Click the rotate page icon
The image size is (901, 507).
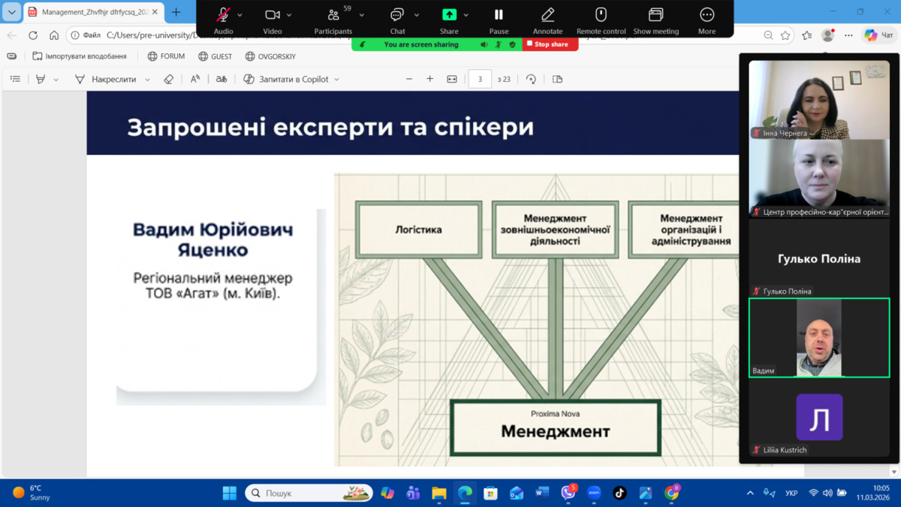click(x=531, y=79)
